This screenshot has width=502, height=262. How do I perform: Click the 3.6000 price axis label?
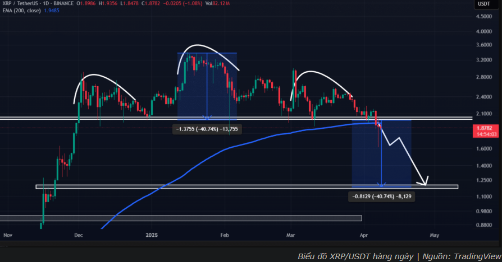coord(484,45)
